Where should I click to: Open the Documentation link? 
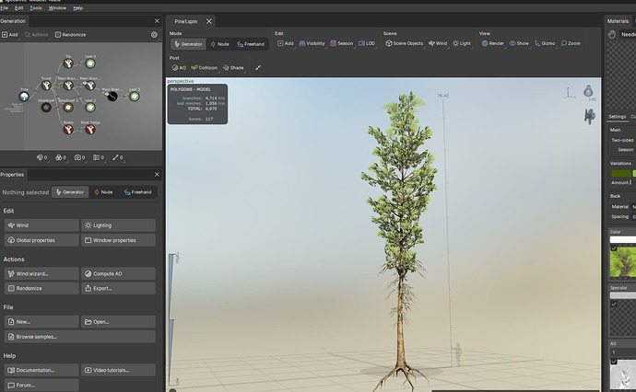[41, 370]
